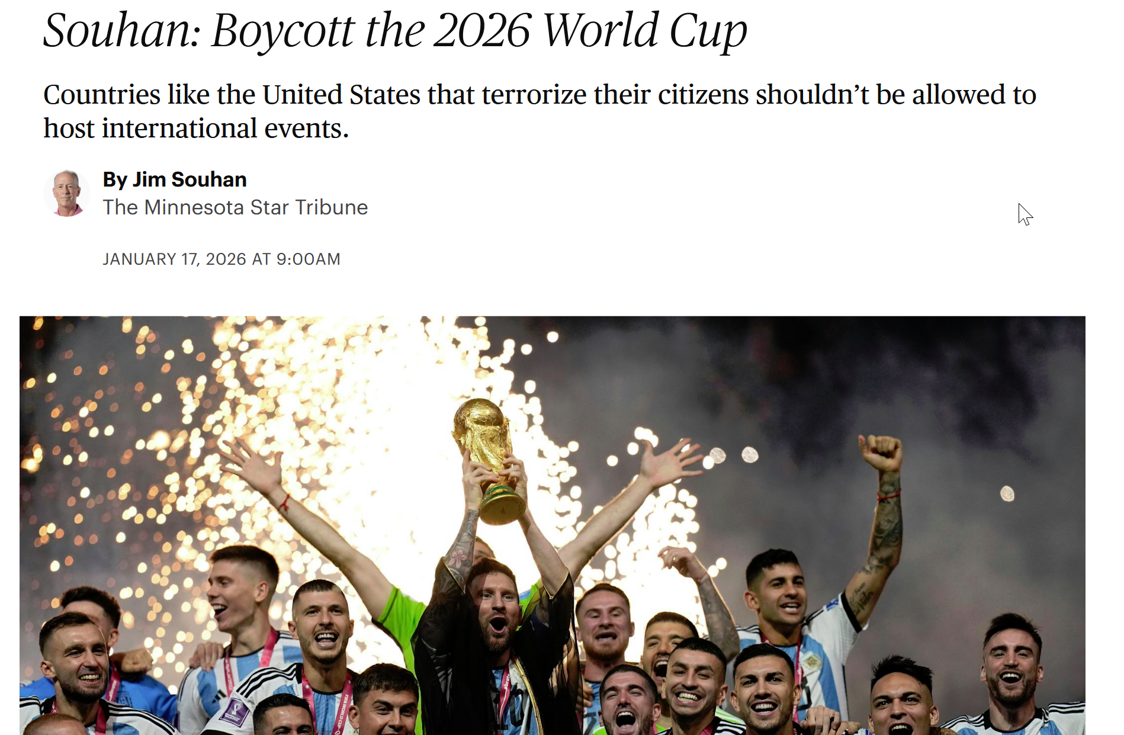This screenshot has height=735, width=1124.
Task: Click Jim Souhan's round author avatar
Action: [x=67, y=193]
